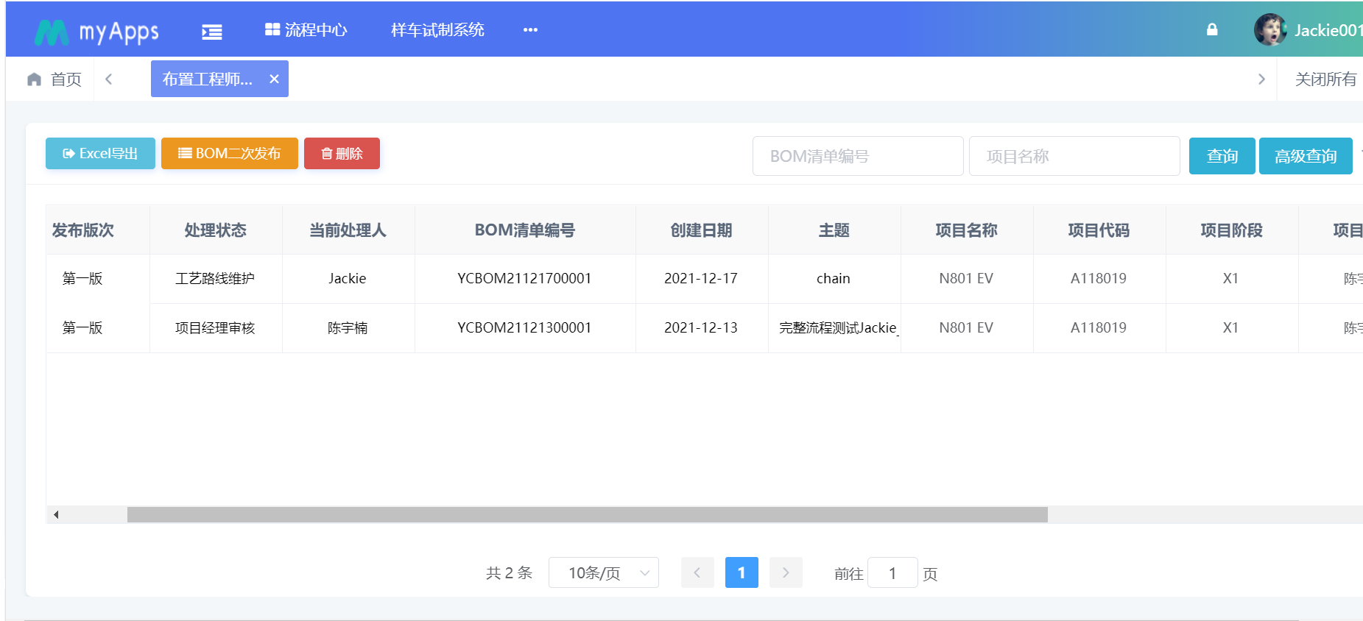Open the Jackie001 user avatar

[x=1269, y=30]
